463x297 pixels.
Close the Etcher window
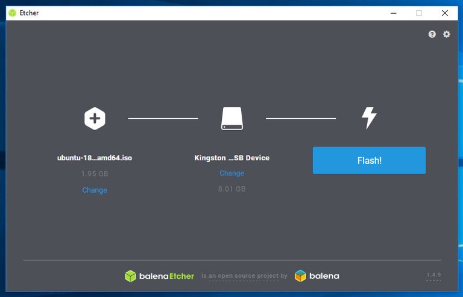pos(445,13)
